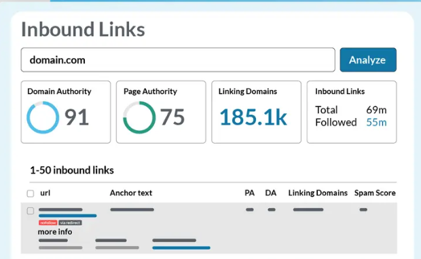Select the red nofollow tag
The height and width of the screenshot is (259, 421).
click(48, 223)
